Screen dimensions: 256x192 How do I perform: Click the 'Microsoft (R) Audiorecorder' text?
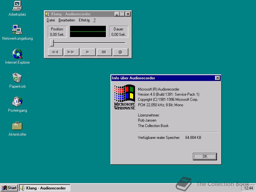tap(158, 89)
